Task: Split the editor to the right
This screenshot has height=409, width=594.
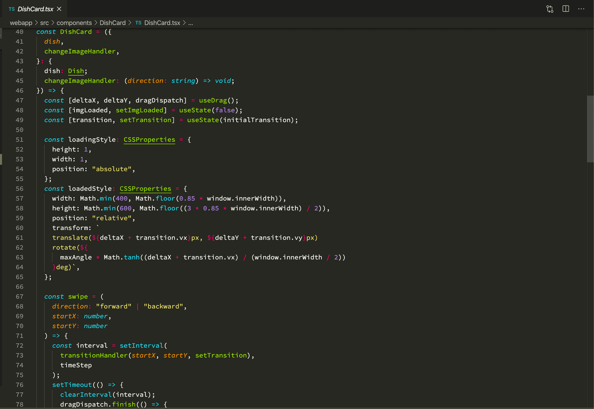Action: (565, 9)
